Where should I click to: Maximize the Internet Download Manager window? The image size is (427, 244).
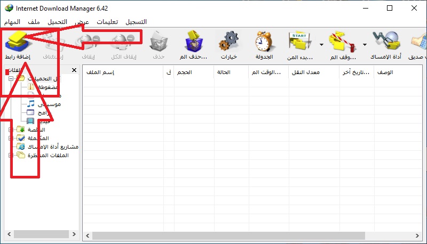point(390,8)
